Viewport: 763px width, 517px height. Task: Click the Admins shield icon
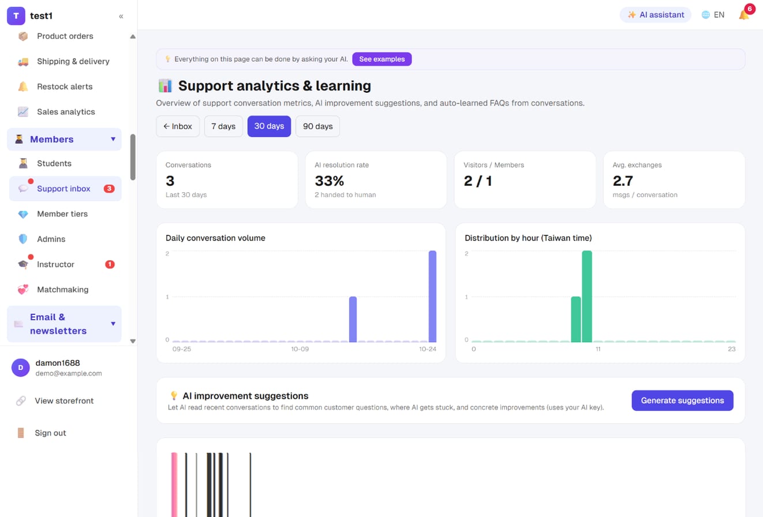(x=23, y=239)
